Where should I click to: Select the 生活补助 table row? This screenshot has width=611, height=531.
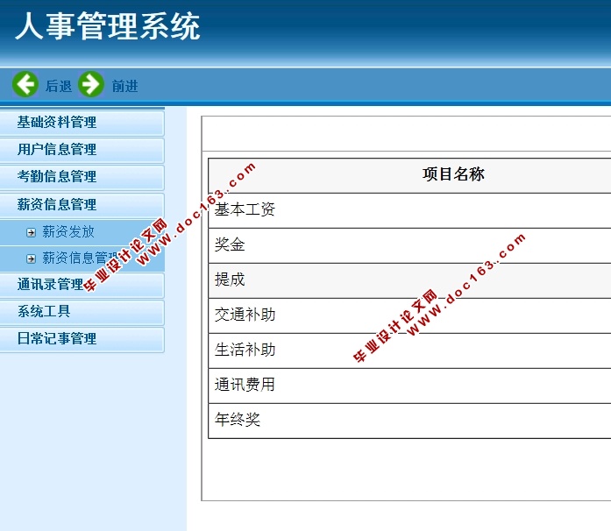[409, 350]
